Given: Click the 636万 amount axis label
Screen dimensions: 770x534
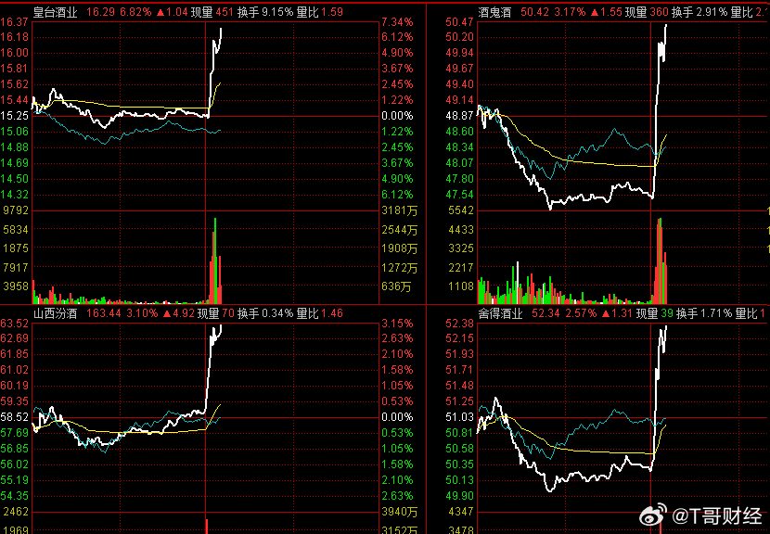Looking at the screenshot, I should [x=396, y=286].
